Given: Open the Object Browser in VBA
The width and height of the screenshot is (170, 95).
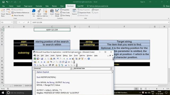Looking at the screenshot, I should pos(82,59).
